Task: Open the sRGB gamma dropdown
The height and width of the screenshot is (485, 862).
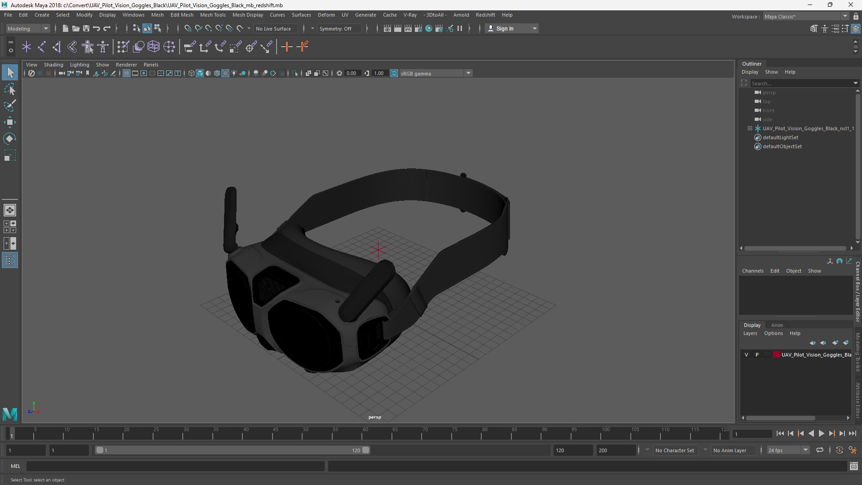Action: pos(435,73)
